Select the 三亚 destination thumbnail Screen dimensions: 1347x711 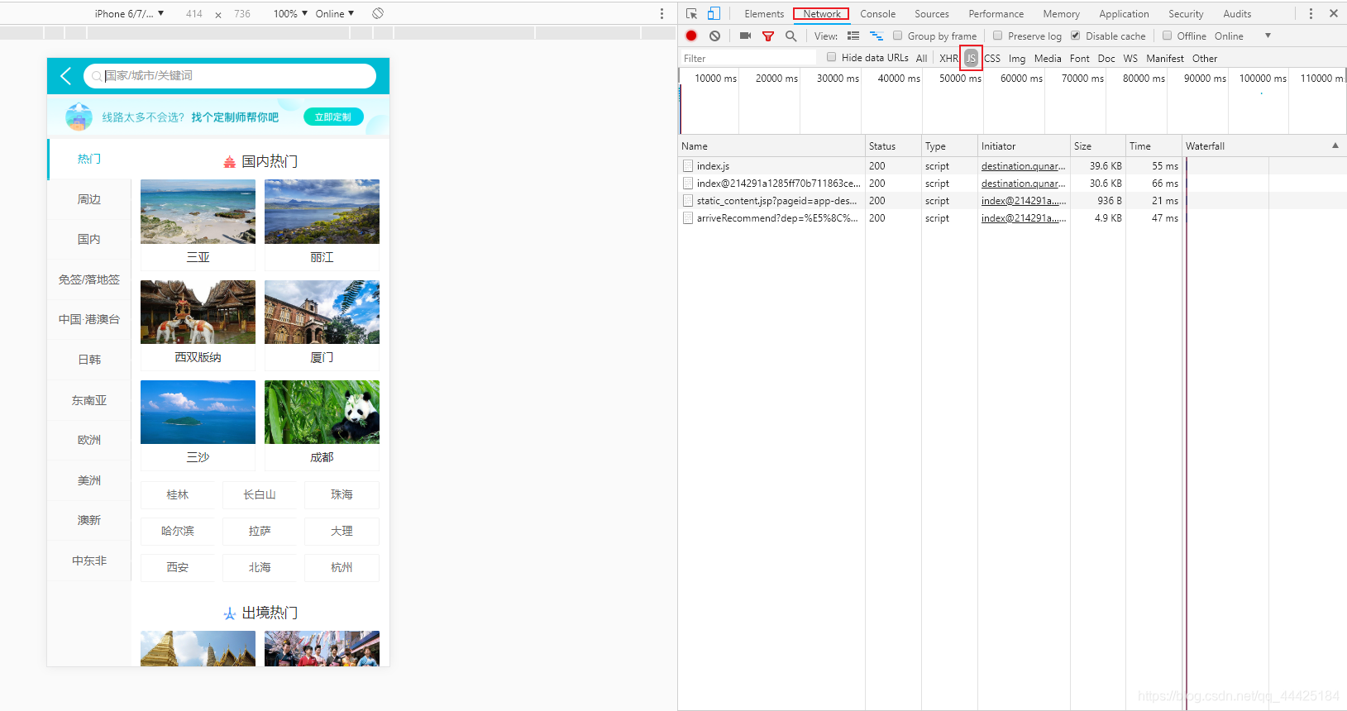tap(198, 212)
